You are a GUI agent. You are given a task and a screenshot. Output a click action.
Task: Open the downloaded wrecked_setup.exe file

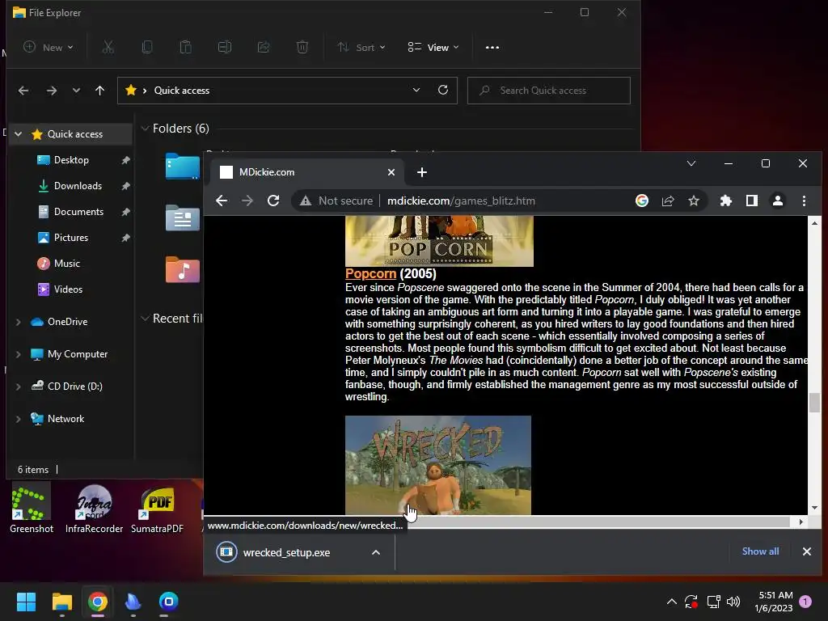[x=286, y=552]
